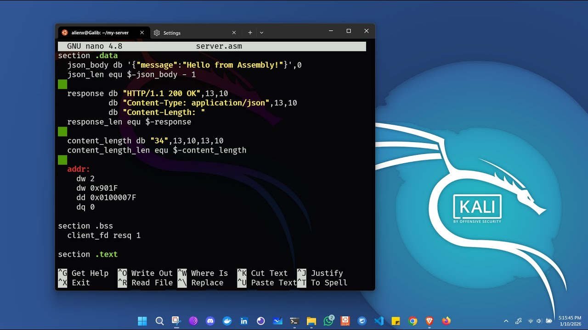Click the content_length_len equ line

tap(157, 150)
